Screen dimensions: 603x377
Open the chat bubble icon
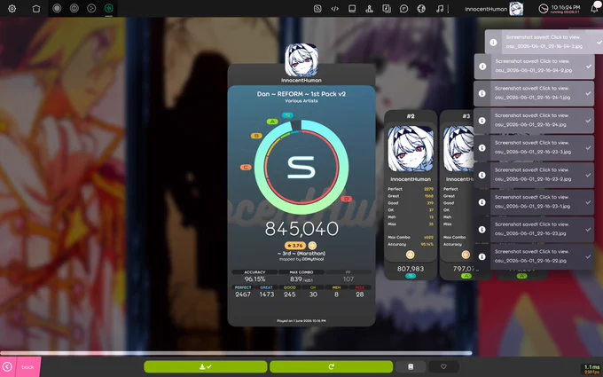(x=403, y=9)
